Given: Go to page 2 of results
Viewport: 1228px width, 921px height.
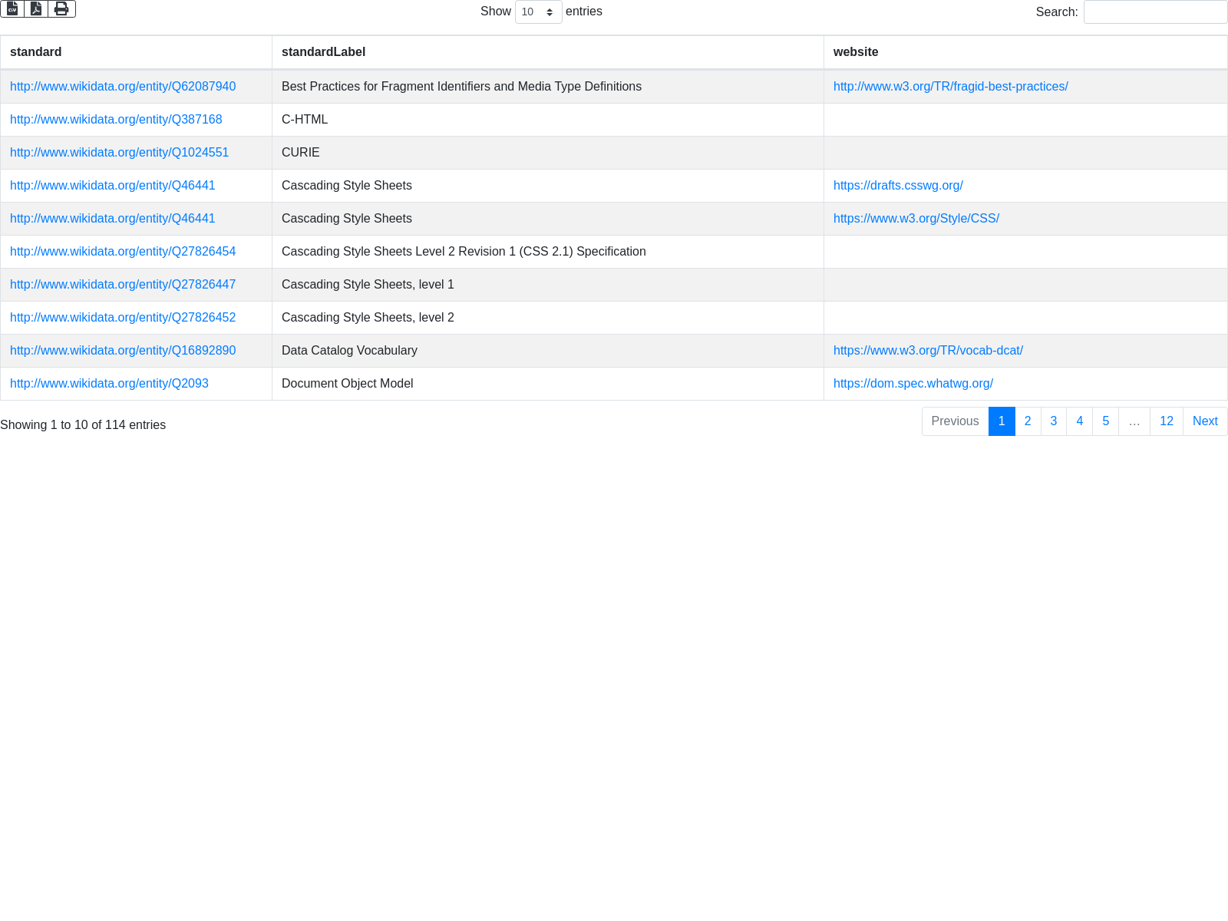Looking at the screenshot, I should pyautogui.click(x=1028, y=421).
